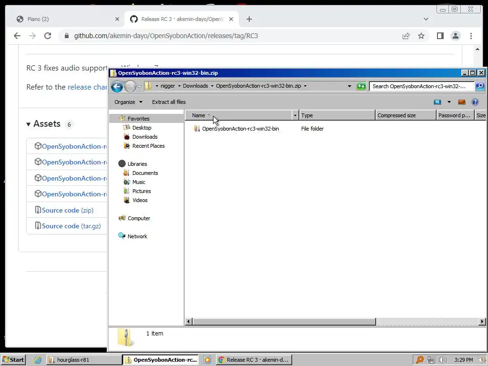This screenshot has height=366, width=488.
Task: Open the views options dropdown arrow
Action: point(449,102)
